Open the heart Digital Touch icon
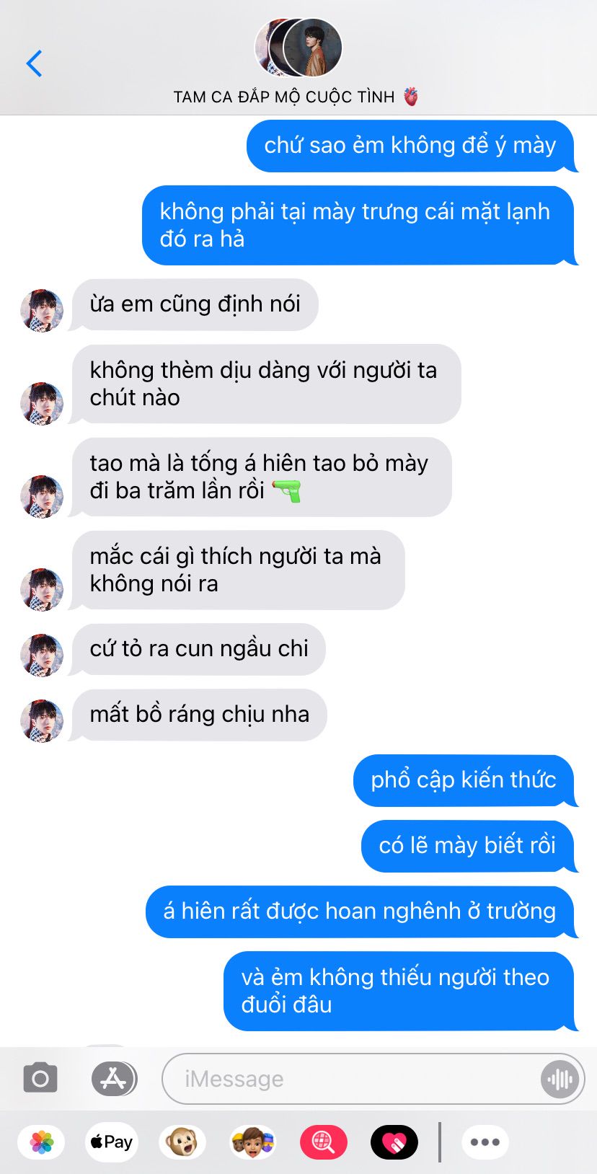The image size is (597, 1174). pos(394,1142)
